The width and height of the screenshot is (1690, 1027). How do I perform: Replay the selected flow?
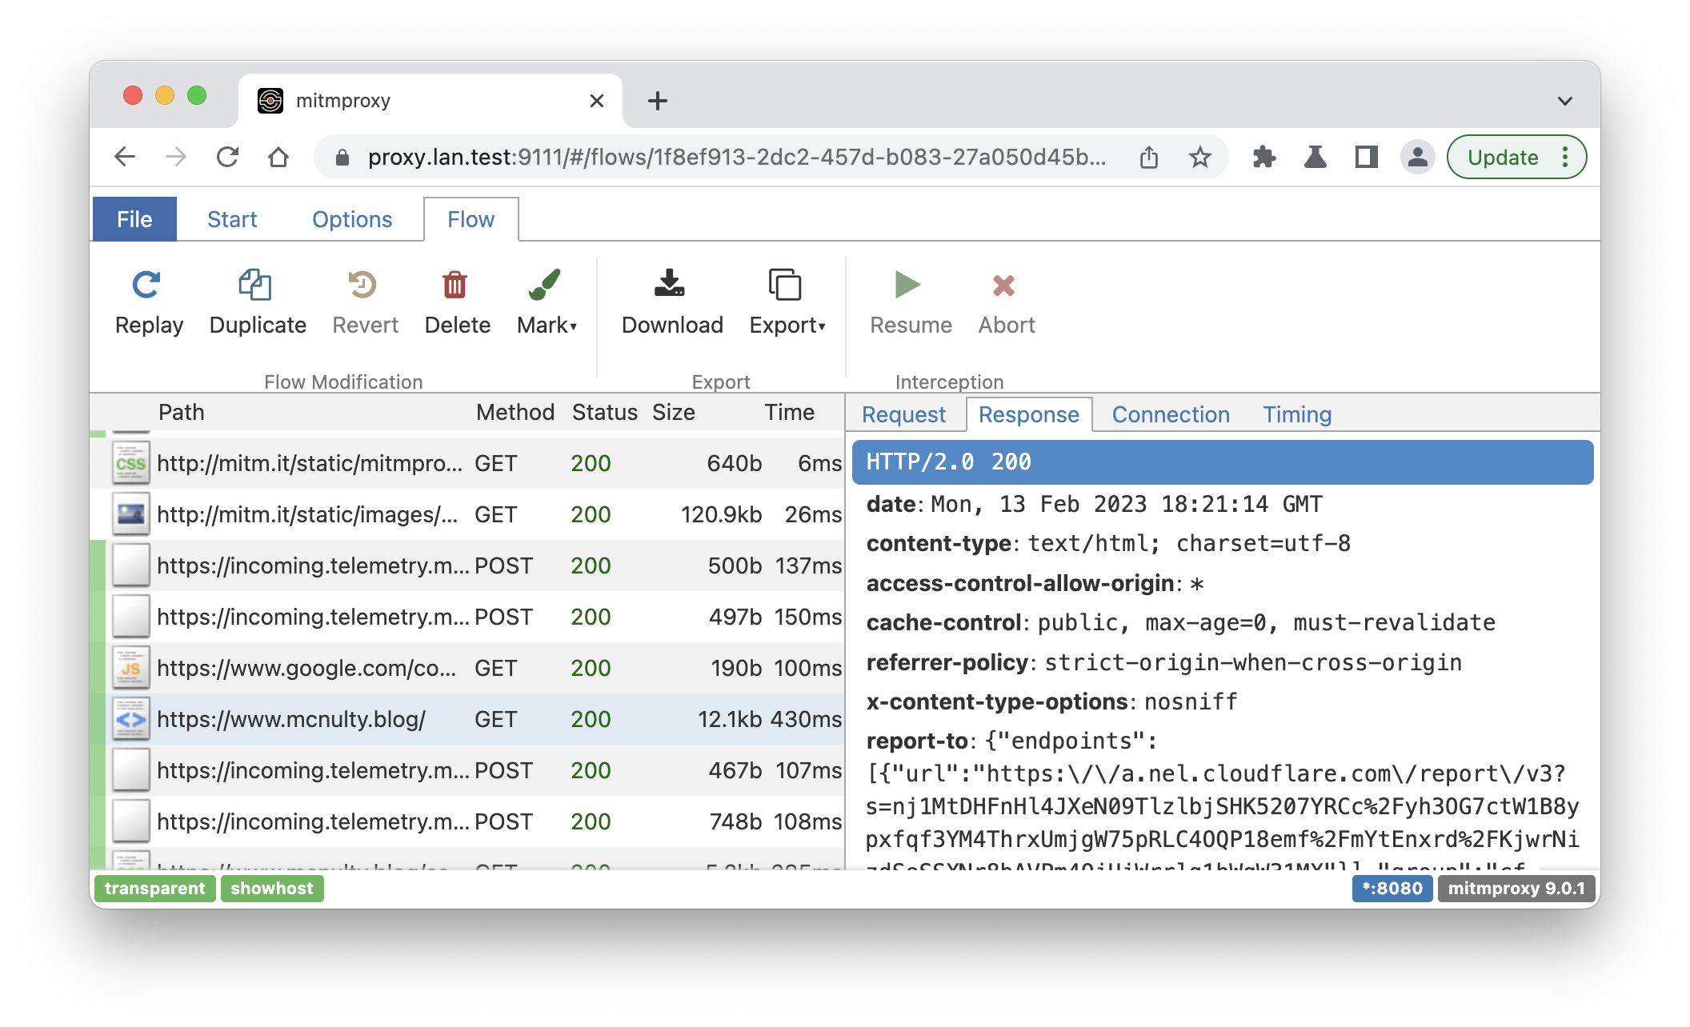pos(148,302)
